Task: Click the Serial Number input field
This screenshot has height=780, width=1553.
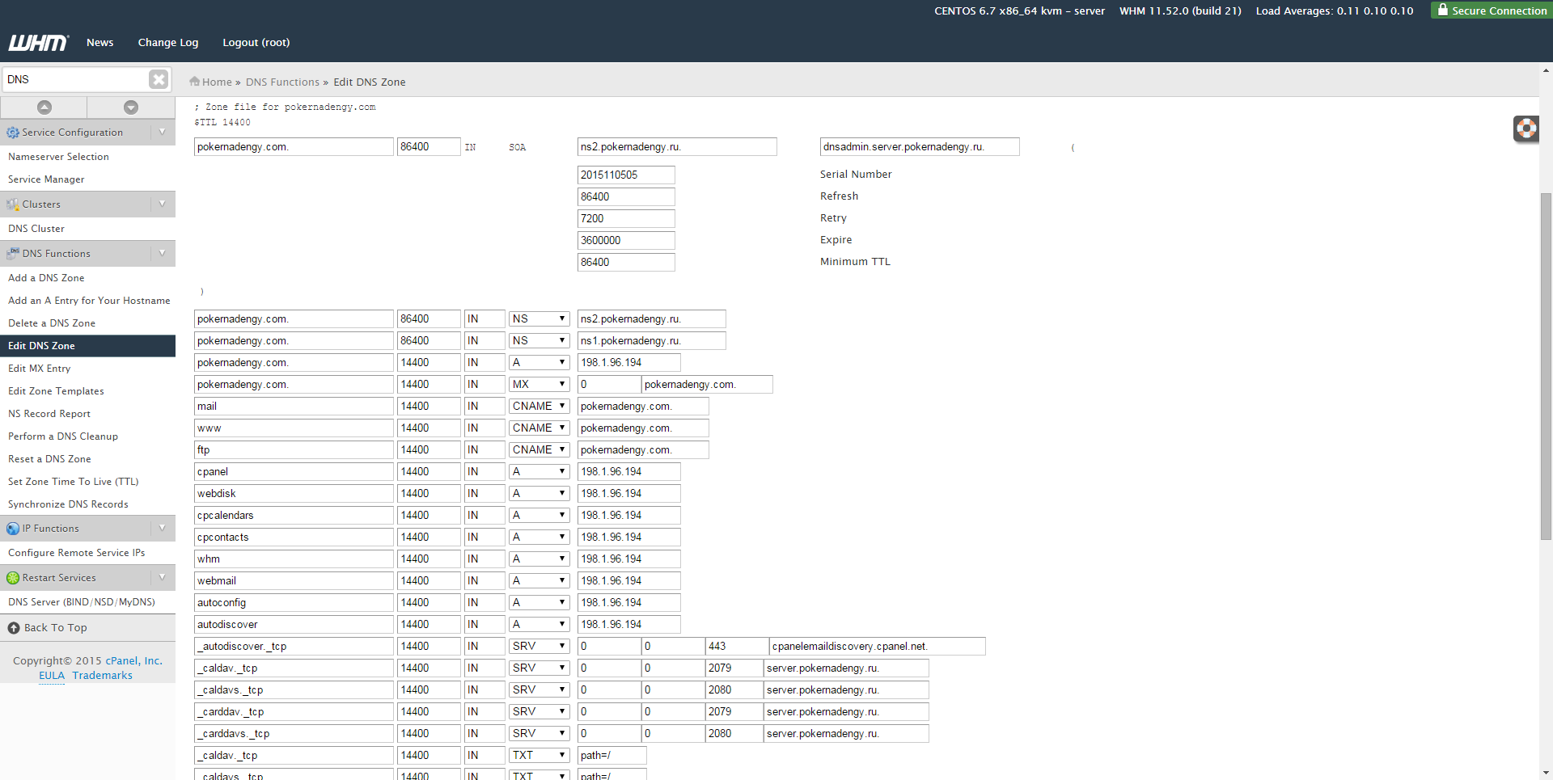Action: tap(625, 175)
